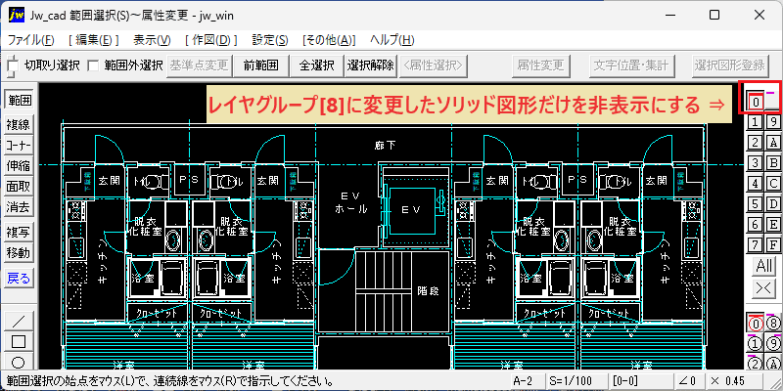Screen dimensions: 783x391
Task: Click the 選択解除 button
Action: pos(371,65)
